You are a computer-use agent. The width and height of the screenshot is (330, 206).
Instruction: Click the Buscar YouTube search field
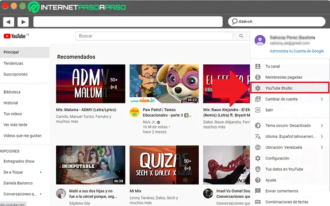pos(154,36)
